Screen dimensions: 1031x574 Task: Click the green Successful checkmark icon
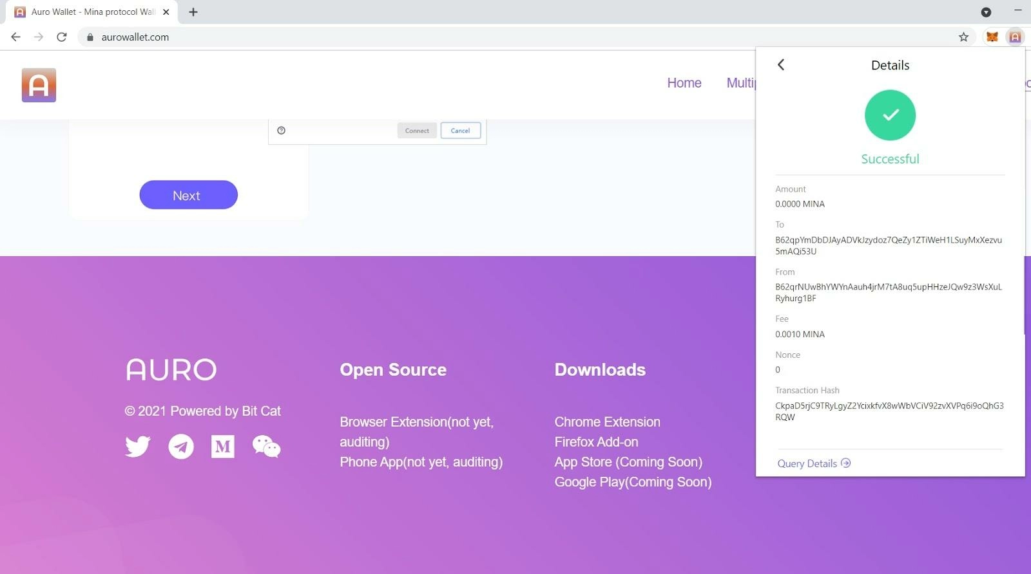pos(890,115)
